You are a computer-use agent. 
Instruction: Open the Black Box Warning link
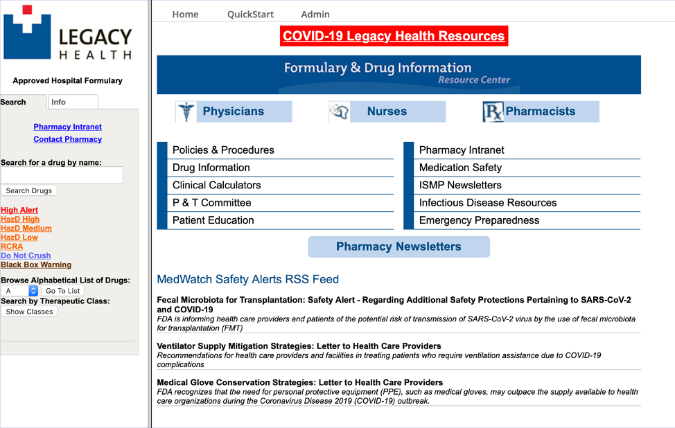(36, 265)
